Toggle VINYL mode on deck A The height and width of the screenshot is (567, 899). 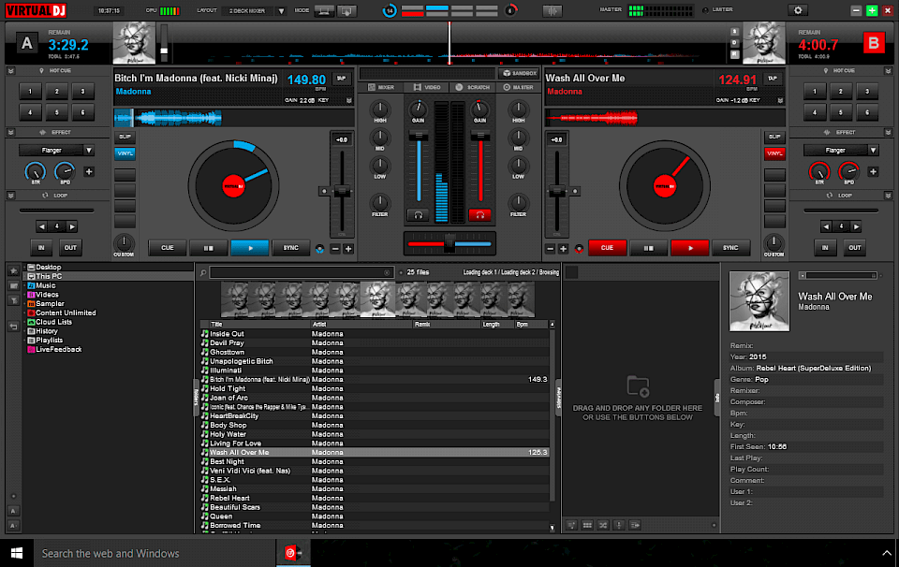(125, 153)
